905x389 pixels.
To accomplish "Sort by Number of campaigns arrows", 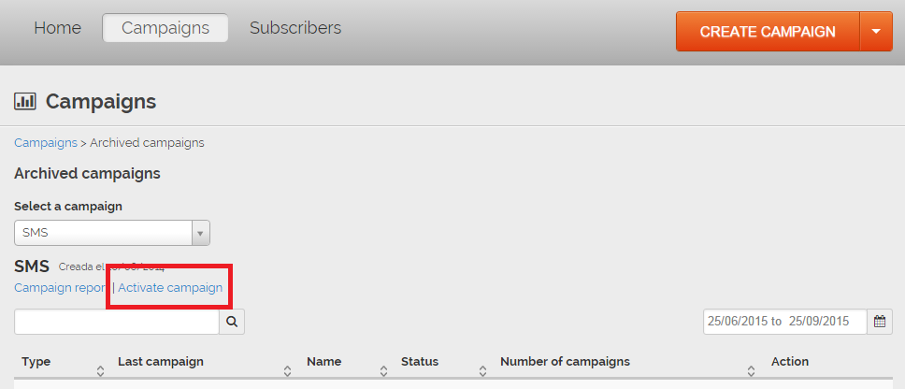I will (751, 371).
